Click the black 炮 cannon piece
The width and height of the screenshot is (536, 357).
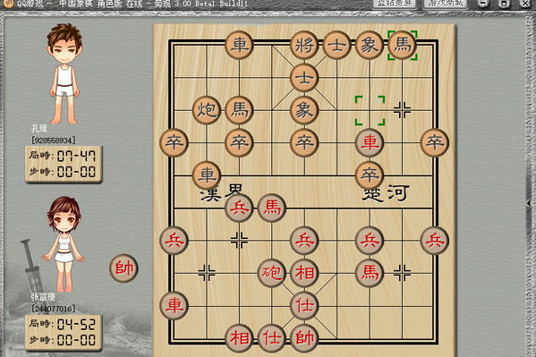pos(207,110)
